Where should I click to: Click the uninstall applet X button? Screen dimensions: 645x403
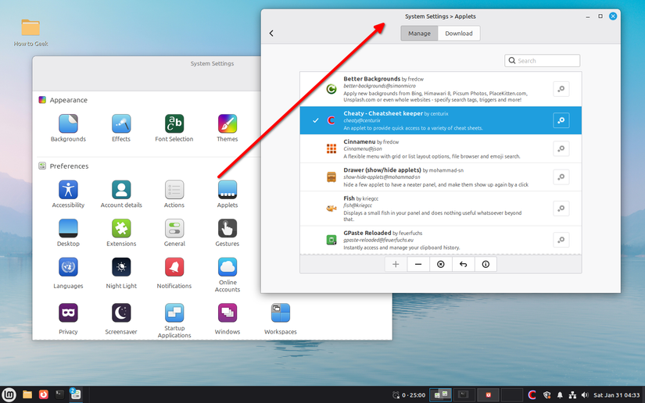pyautogui.click(x=441, y=265)
